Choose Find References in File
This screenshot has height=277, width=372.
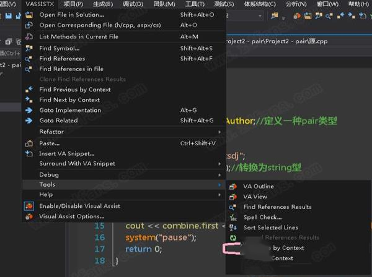(x=71, y=69)
